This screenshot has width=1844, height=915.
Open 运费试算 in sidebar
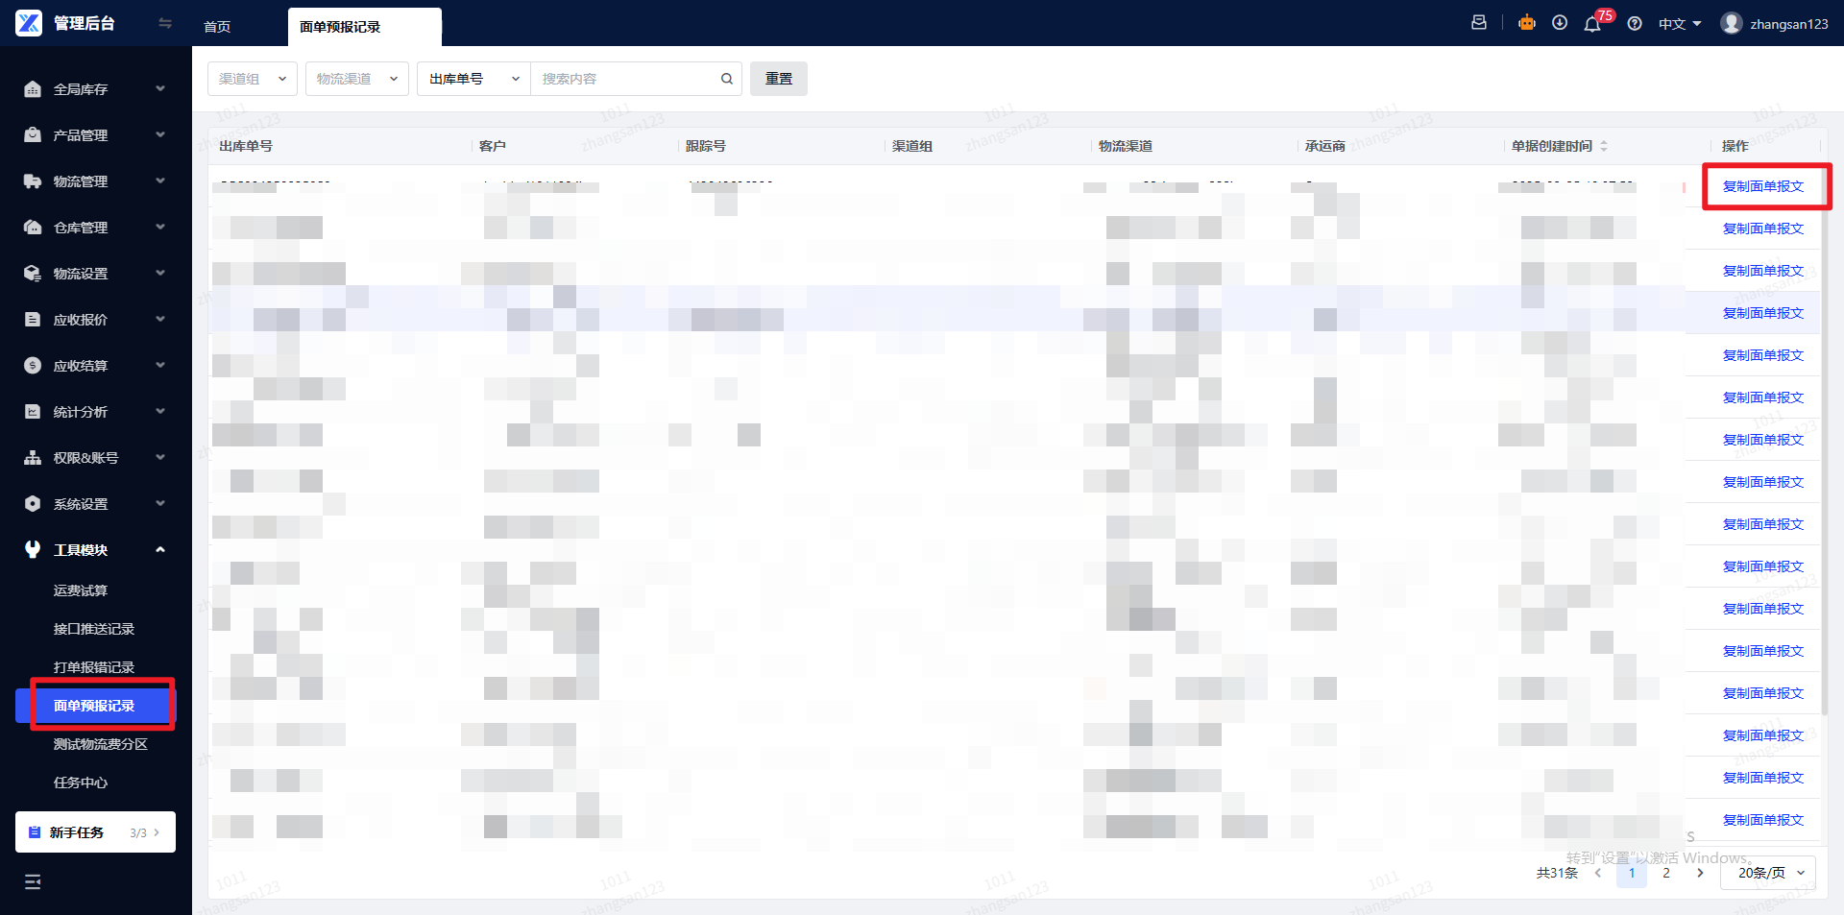point(81,590)
